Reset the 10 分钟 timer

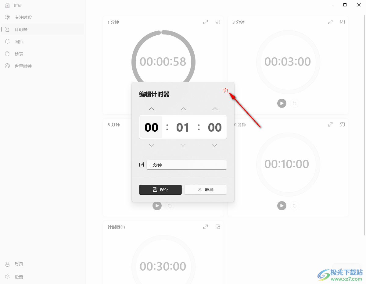point(294,206)
